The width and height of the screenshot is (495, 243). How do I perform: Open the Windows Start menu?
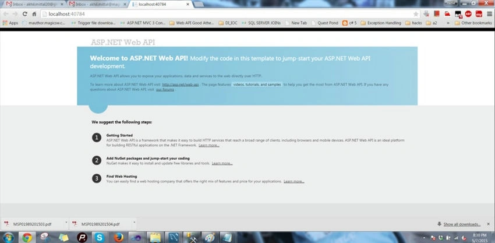[x=8, y=237]
